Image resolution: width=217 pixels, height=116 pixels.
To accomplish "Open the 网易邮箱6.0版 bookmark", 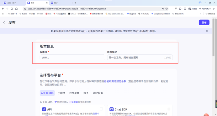I will pos(97,14).
